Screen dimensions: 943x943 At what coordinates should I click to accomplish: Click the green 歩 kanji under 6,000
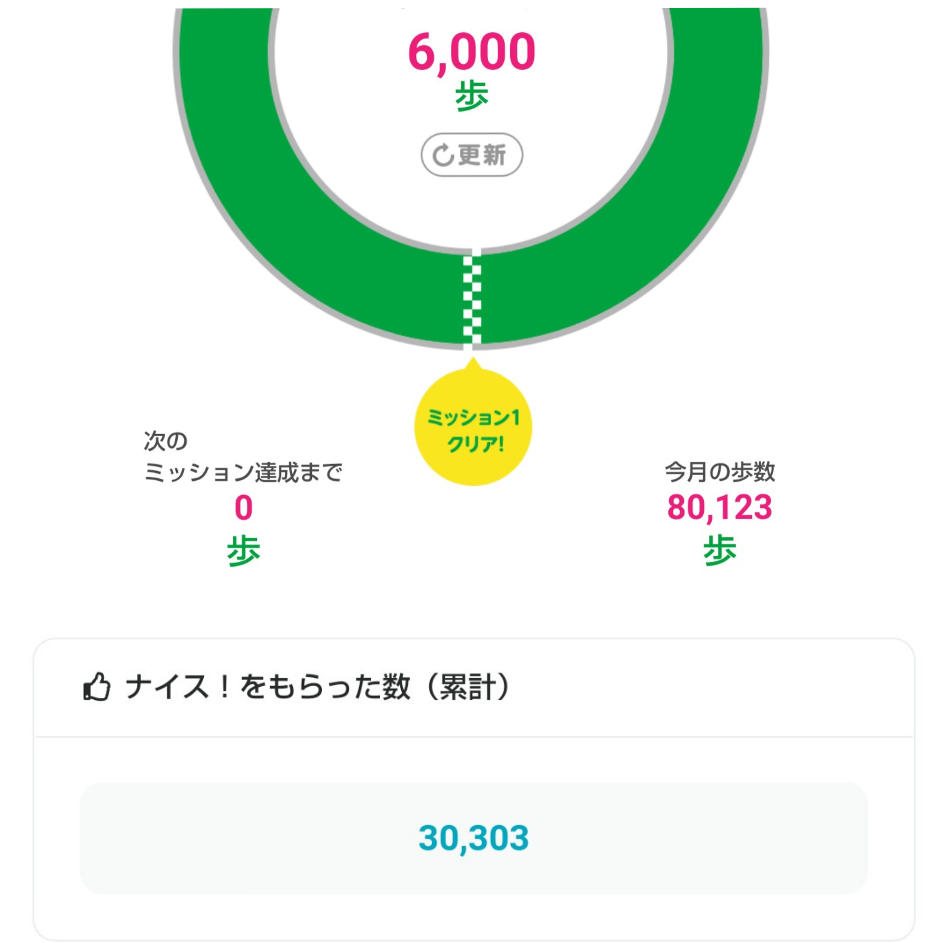tap(471, 96)
